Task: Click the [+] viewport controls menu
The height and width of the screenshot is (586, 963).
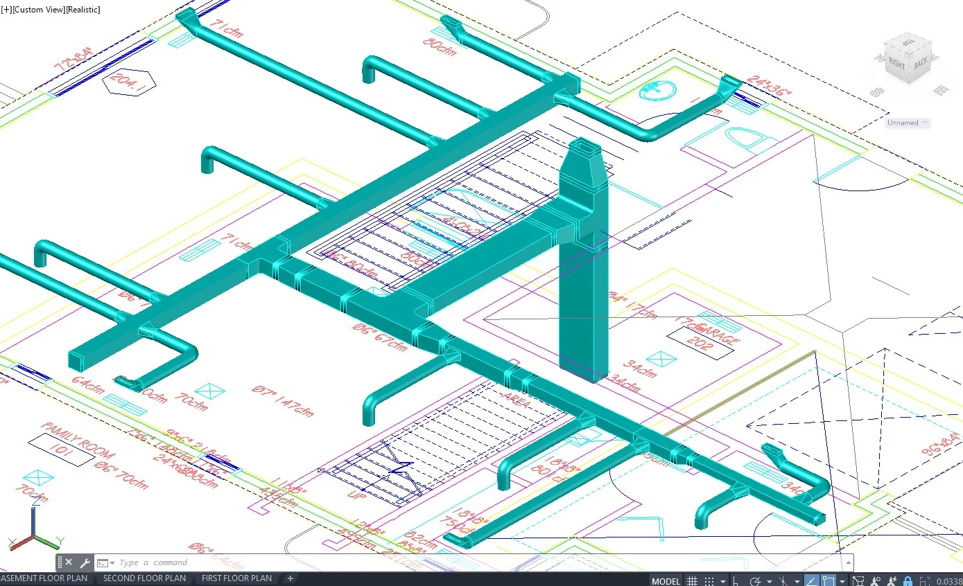Action: (7, 10)
